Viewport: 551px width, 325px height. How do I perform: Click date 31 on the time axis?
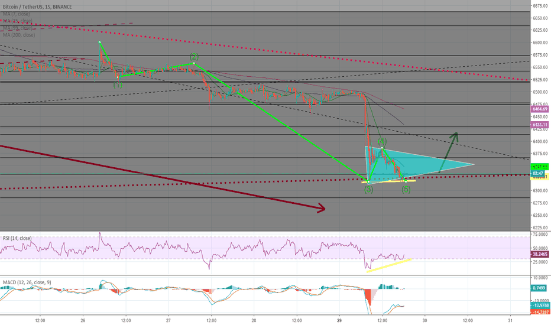pyautogui.click(x=510, y=320)
